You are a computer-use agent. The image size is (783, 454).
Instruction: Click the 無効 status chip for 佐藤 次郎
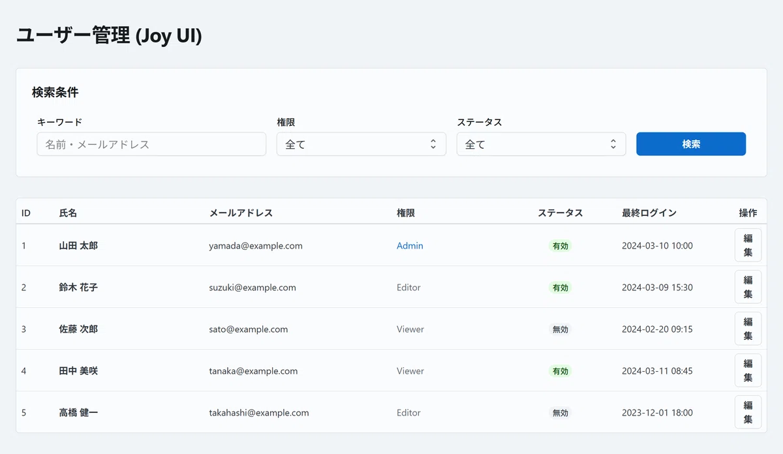(x=560, y=329)
